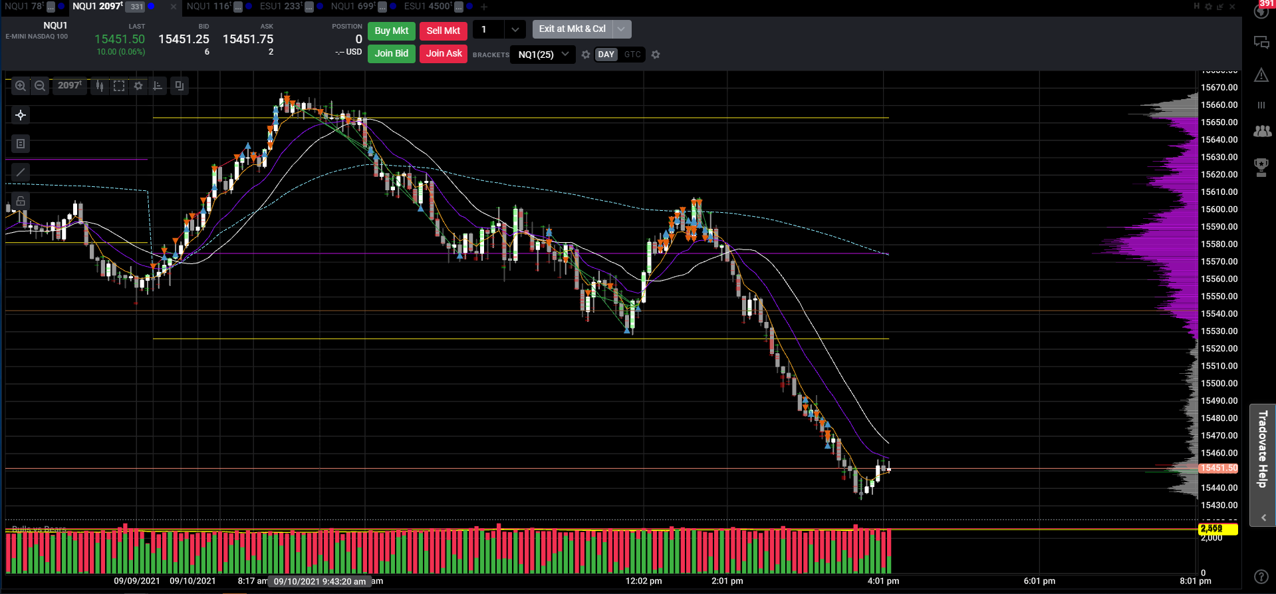Open the candlestick chart type selector

[99, 86]
